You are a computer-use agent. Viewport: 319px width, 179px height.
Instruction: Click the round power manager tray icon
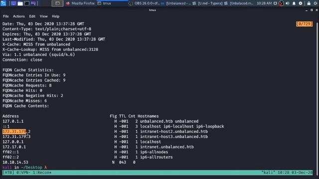(x=301, y=3)
